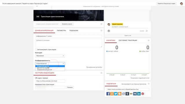Open Расширенные настройки link
Image resolution: width=185 pixels, height=104 pixels.
[94, 67]
